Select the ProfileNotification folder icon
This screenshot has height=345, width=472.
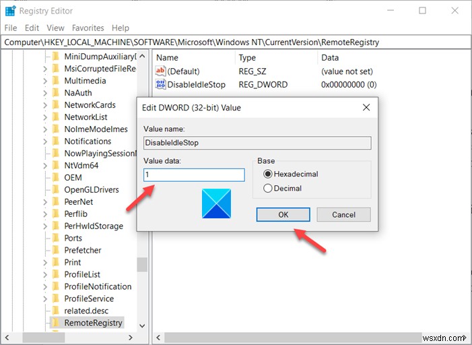(56, 286)
